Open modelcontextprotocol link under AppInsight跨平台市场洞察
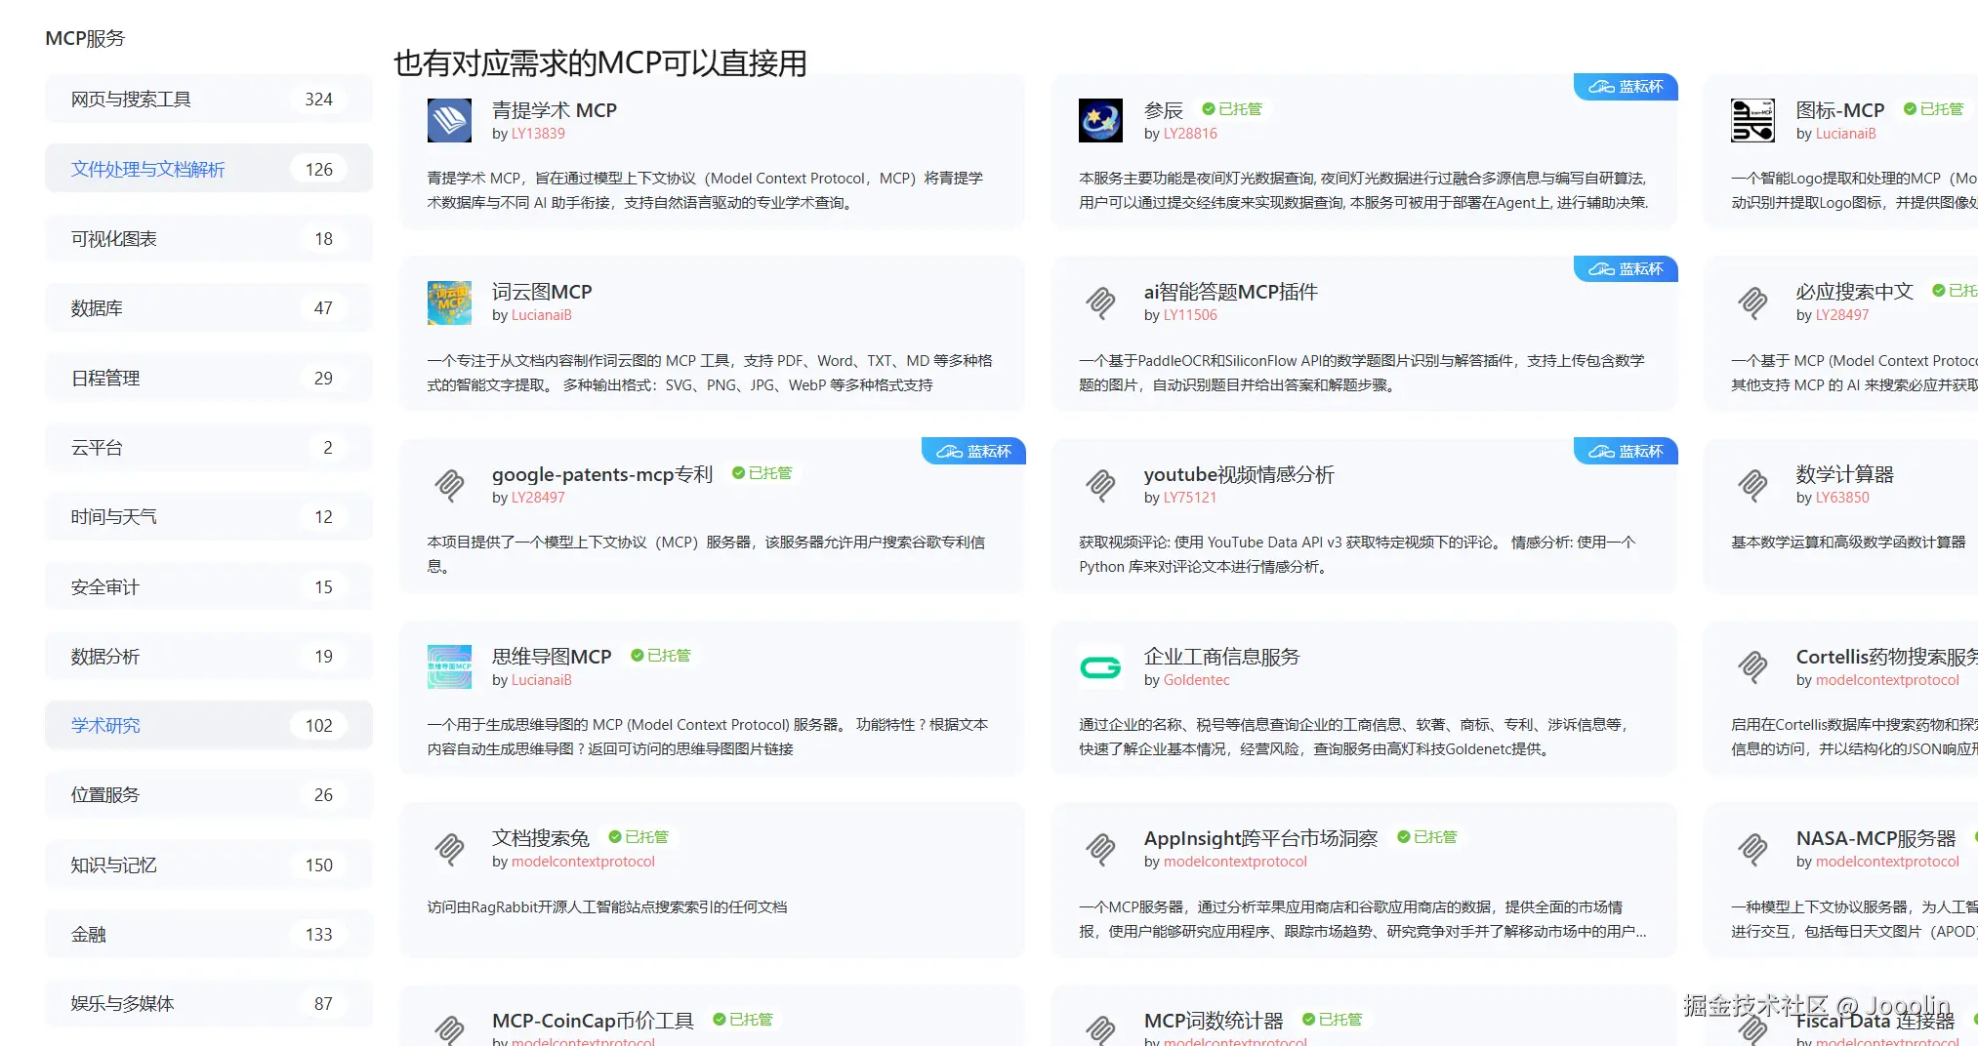 pos(1235,862)
